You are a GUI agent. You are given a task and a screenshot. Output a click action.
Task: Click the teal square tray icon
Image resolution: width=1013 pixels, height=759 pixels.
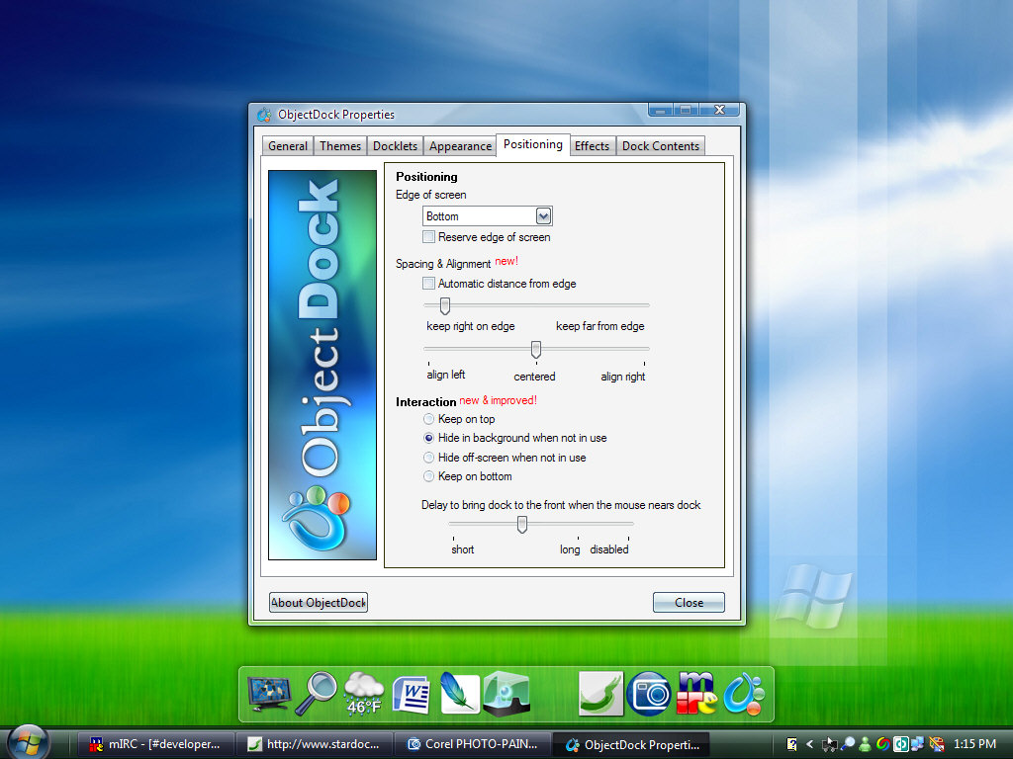click(x=900, y=744)
